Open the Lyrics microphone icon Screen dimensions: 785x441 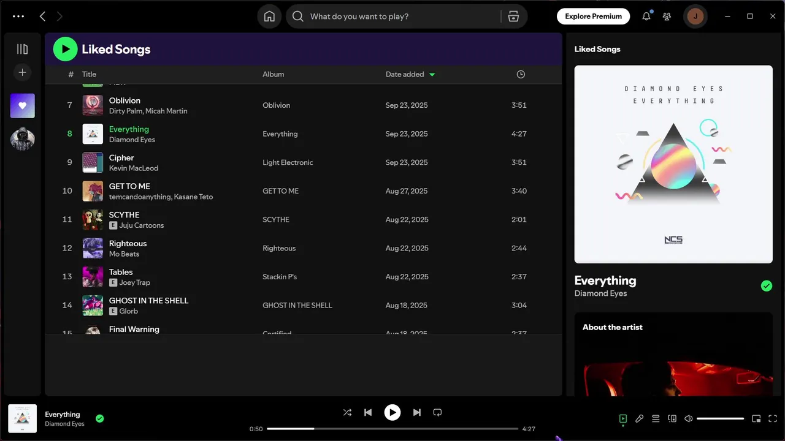click(x=640, y=419)
